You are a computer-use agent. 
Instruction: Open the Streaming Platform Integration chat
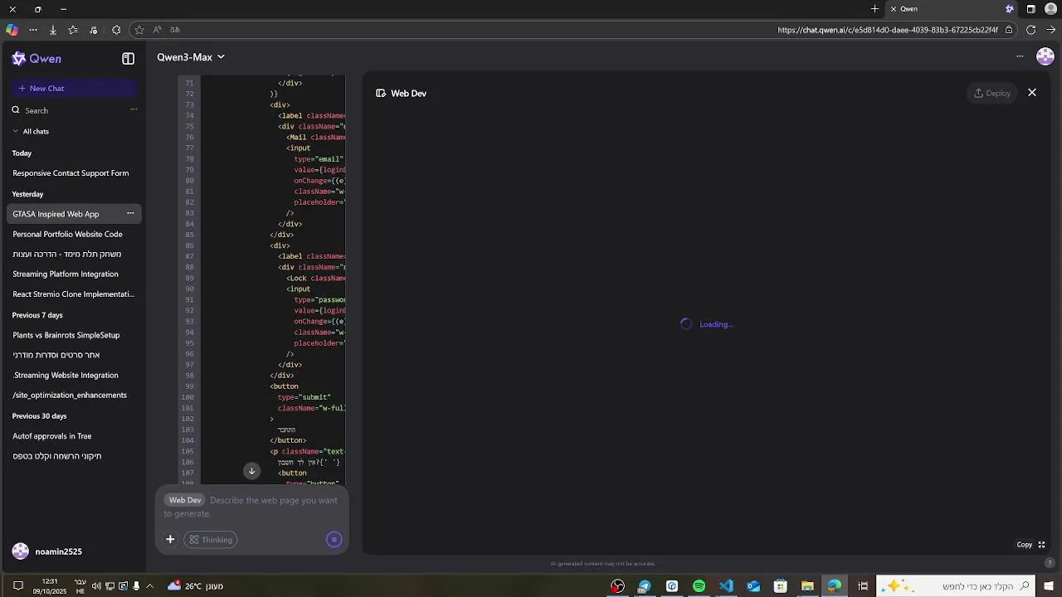66,274
